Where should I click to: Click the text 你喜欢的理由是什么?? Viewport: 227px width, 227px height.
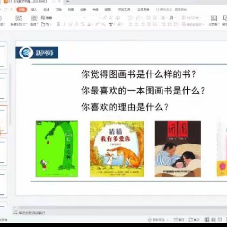pos(125,107)
